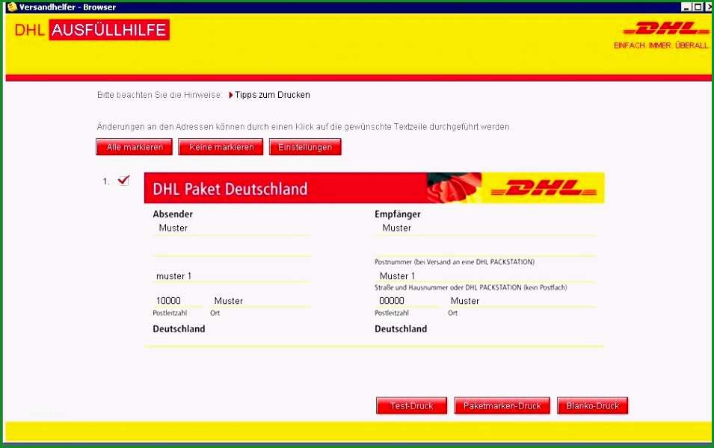Click 'Deutschland' under the Absender address

tap(179, 329)
